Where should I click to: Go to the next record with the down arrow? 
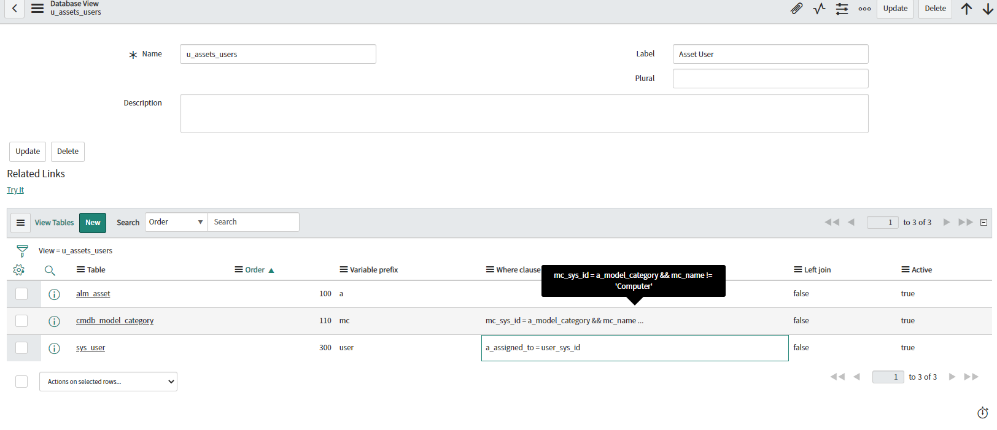pos(988,9)
